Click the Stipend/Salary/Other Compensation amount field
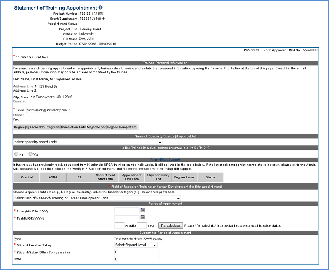329x270 pixels. click(136, 252)
